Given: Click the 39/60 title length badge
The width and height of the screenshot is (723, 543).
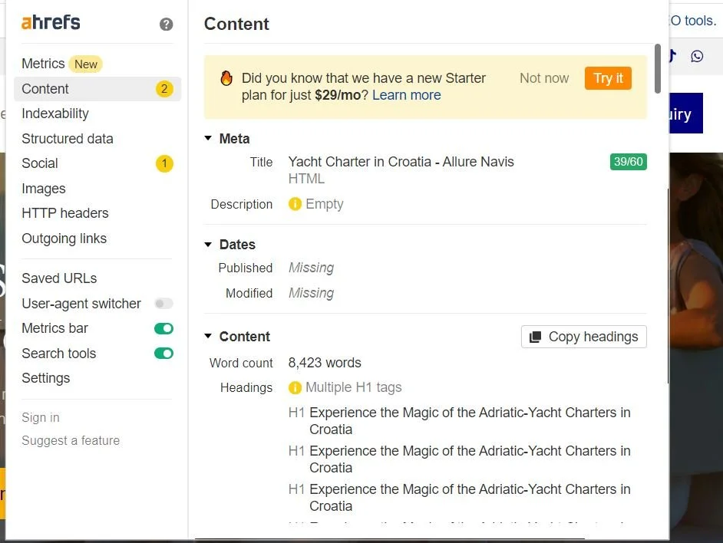Looking at the screenshot, I should 628,162.
